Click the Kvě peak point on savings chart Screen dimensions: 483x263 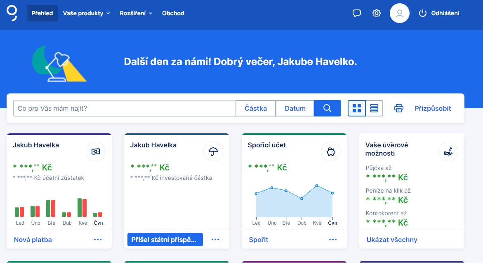317,186
